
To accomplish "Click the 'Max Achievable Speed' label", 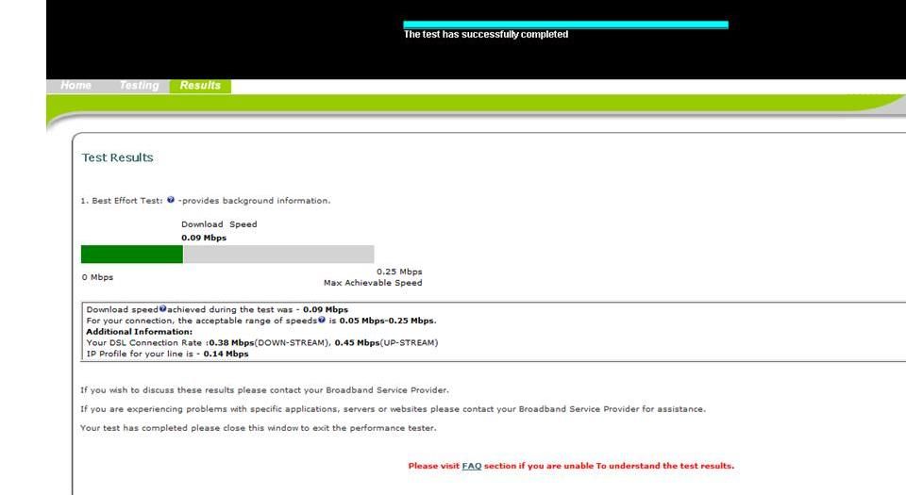I will click(x=373, y=283).
